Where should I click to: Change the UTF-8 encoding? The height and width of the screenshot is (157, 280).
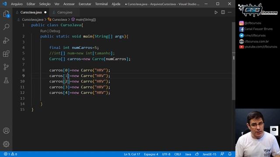click(x=166, y=154)
